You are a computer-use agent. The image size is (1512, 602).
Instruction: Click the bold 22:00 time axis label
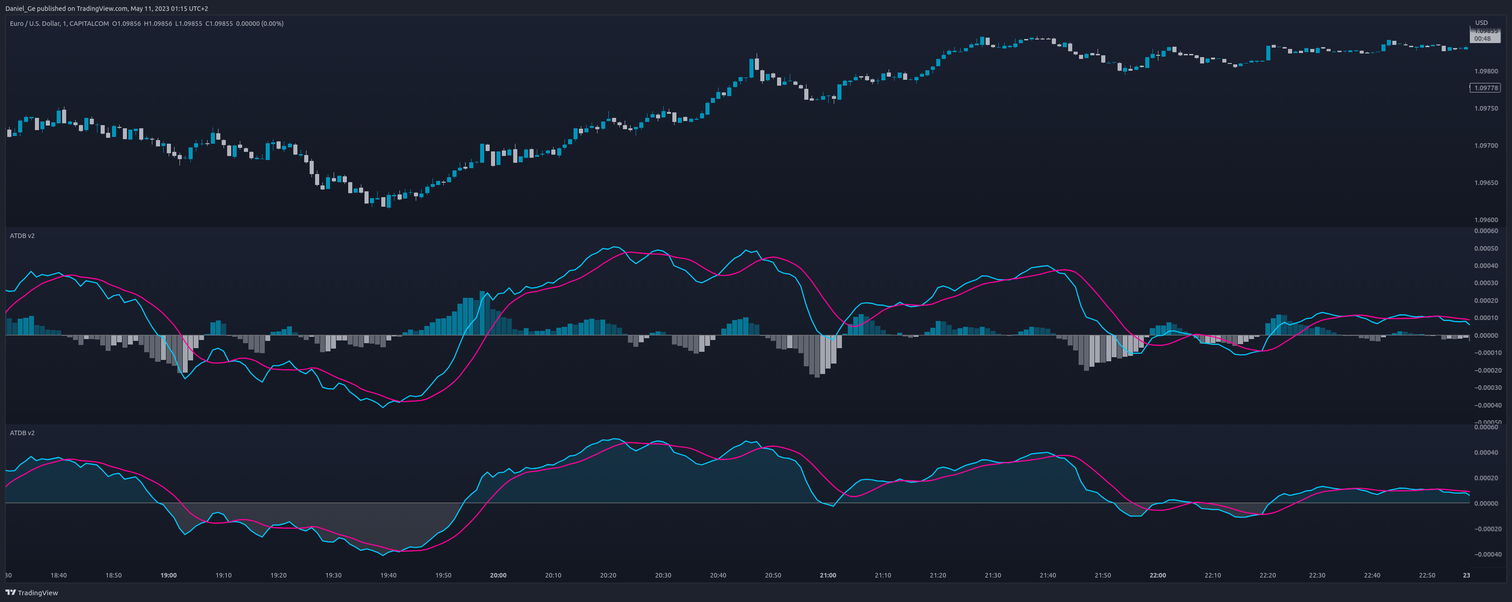pyautogui.click(x=1158, y=576)
